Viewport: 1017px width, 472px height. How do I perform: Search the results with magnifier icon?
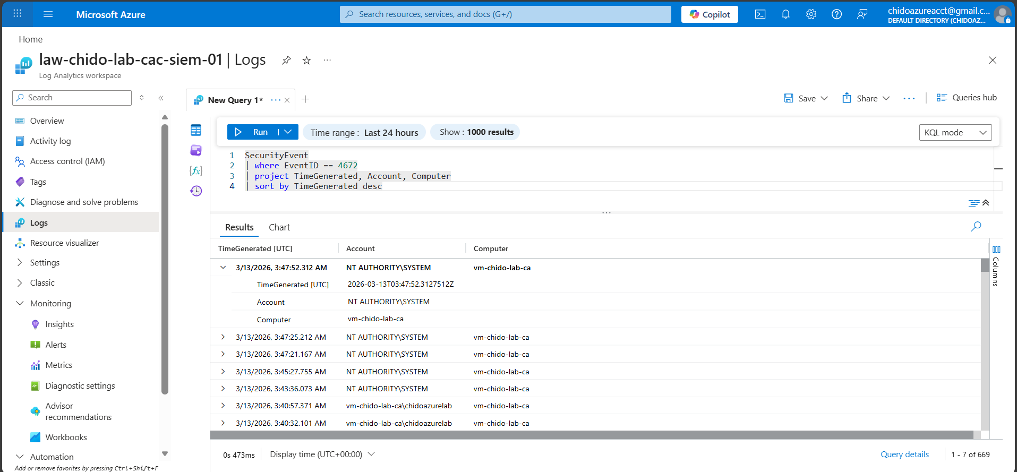pos(976,227)
